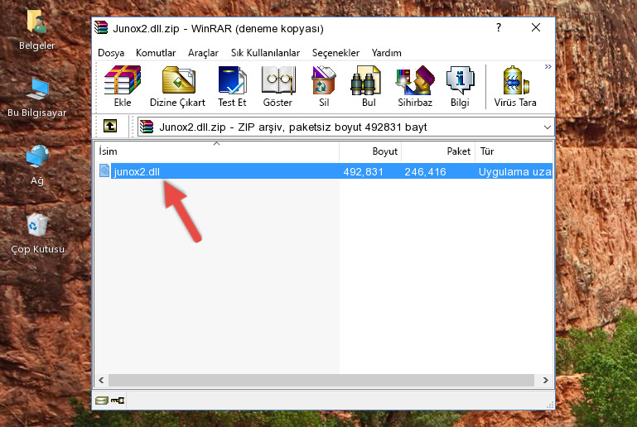Select the junox2.dll file row
This screenshot has width=637, height=427.
(x=326, y=171)
